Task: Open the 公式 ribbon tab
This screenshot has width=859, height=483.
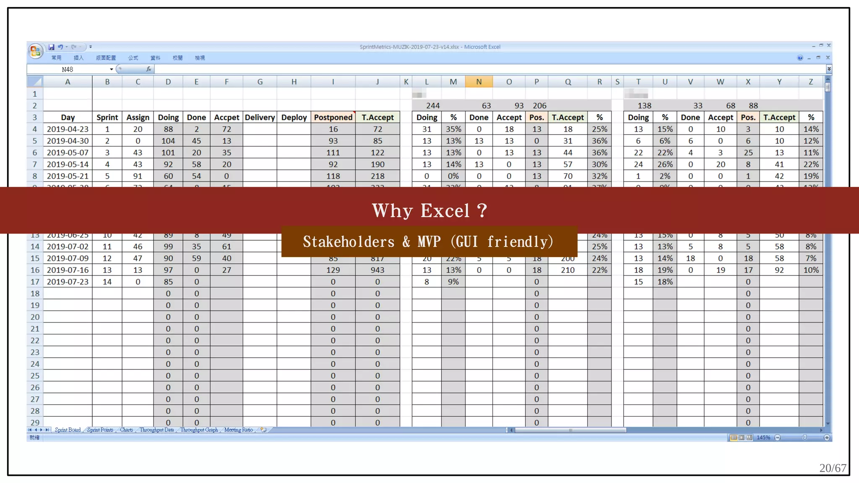Action: [133, 58]
